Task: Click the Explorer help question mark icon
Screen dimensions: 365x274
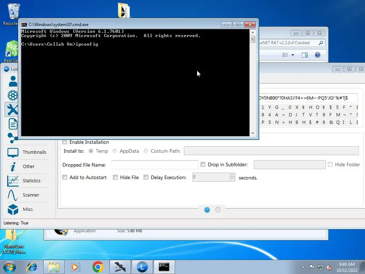Action: click(x=318, y=55)
